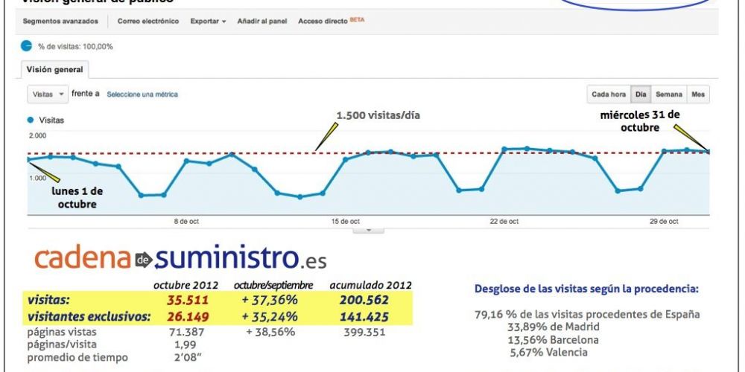Click the blue pie icon beside % de visitas
The width and height of the screenshot is (745, 372).
(x=28, y=46)
